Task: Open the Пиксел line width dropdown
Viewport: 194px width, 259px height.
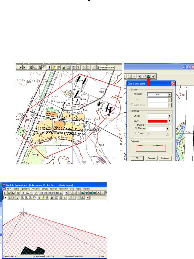Action: tap(167, 129)
